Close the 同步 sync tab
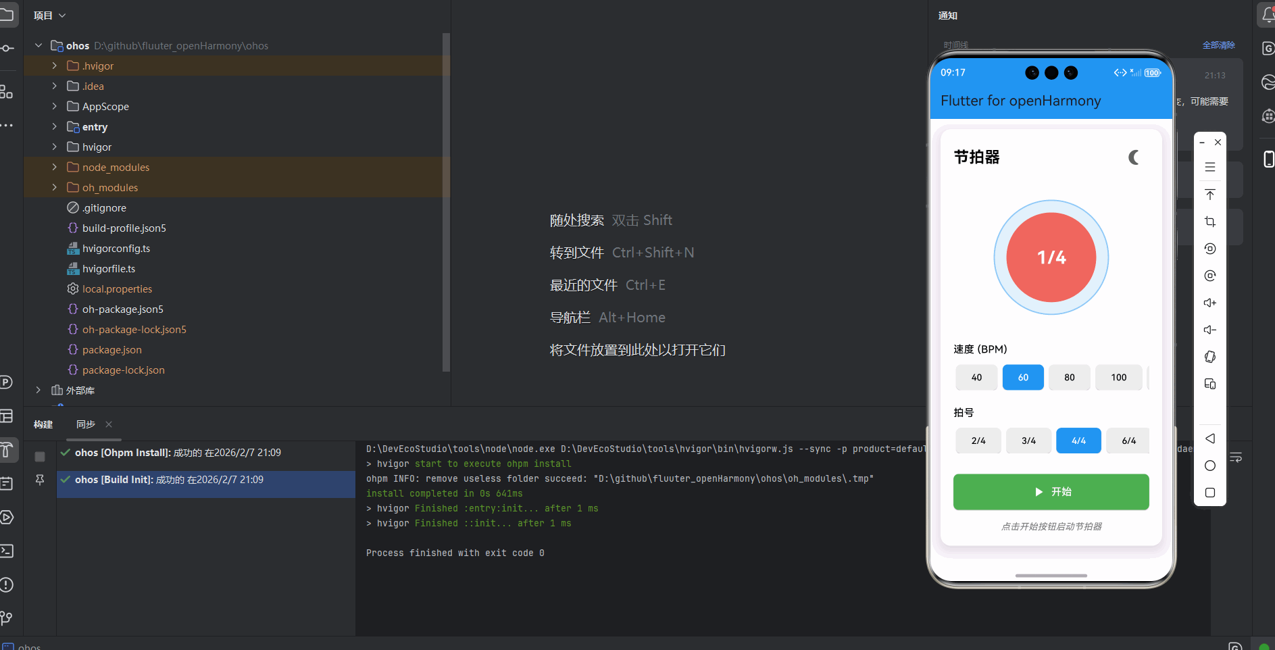This screenshot has height=650, width=1275. (109, 424)
